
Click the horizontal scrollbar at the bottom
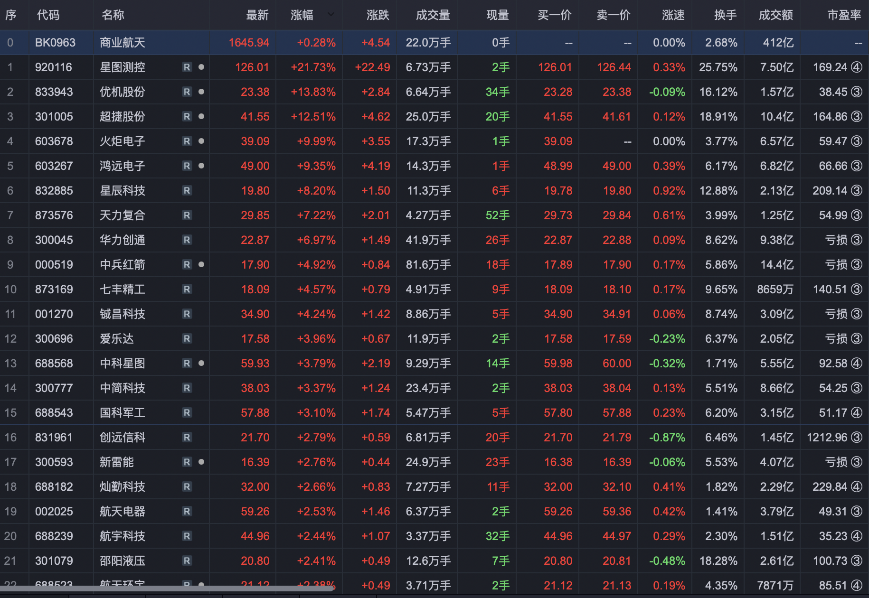point(166,589)
